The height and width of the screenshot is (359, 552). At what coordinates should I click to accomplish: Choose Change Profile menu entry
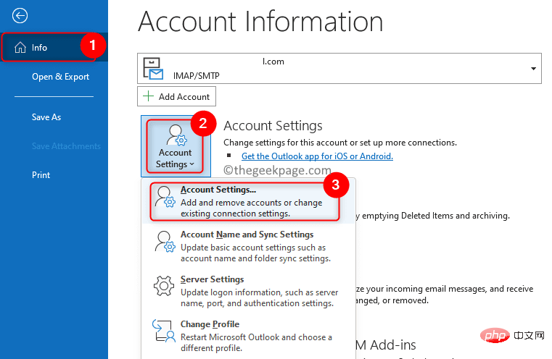tap(210, 324)
